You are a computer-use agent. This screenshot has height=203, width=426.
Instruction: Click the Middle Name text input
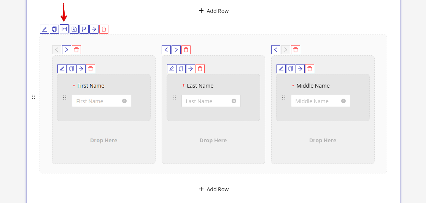(316, 101)
